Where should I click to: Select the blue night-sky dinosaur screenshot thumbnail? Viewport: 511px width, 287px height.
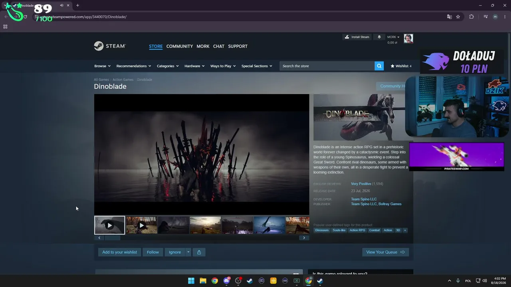coord(269,225)
